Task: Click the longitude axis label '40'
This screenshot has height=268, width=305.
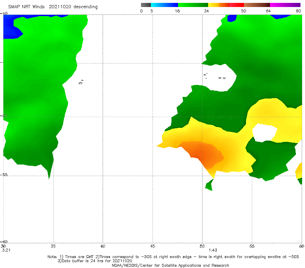Action: 103,246
